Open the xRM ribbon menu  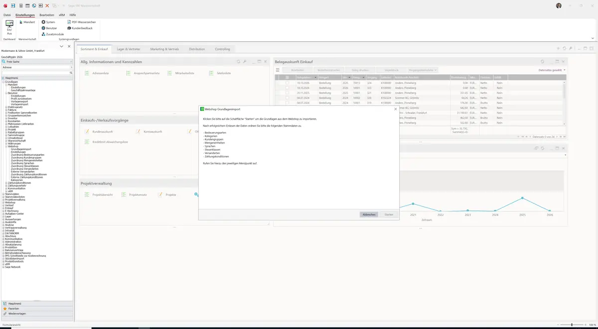point(62,15)
